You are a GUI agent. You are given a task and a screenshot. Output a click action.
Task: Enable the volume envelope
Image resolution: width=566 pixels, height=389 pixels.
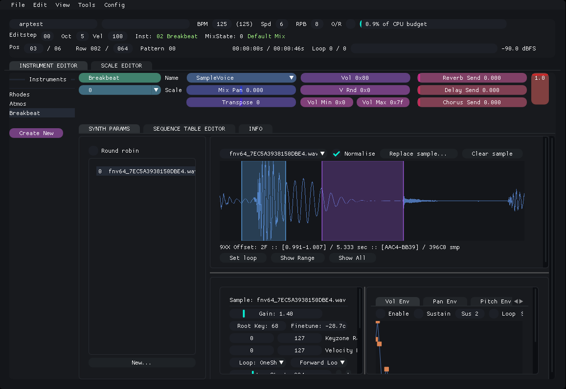(381, 313)
